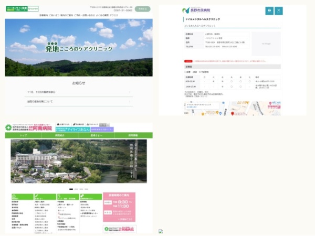This screenshot has height=236, width=315.
Task: Open the 11月、12月の臨時休診日 notice
Action: (x=79, y=92)
